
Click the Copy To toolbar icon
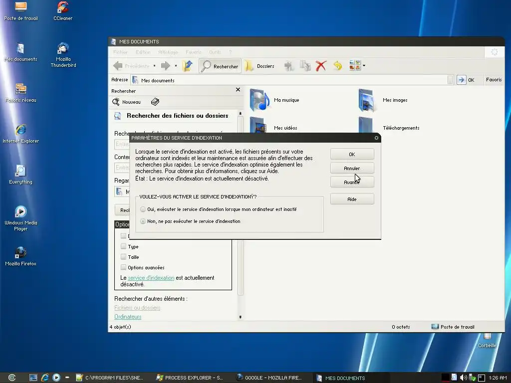coord(305,66)
